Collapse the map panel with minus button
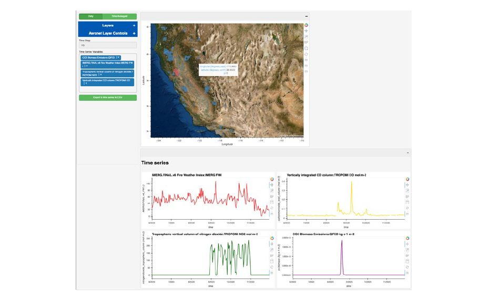 pos(306,17)
